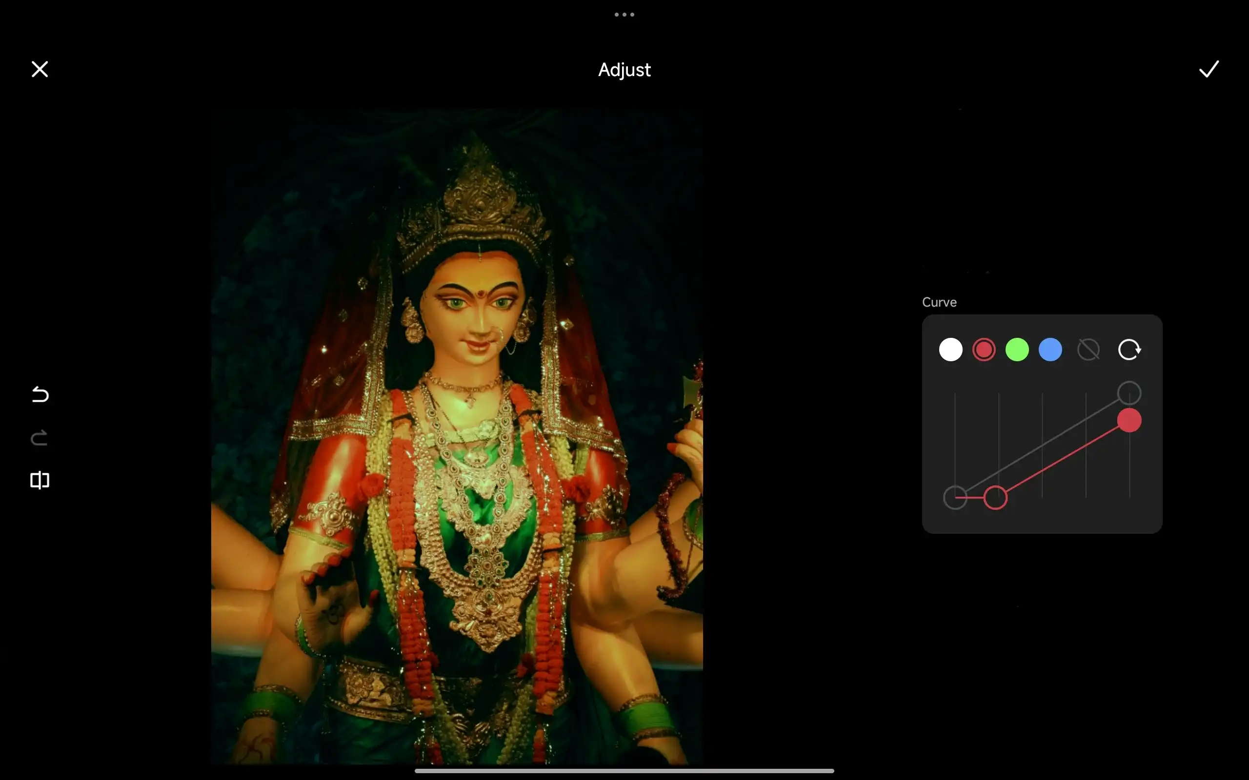
Task: Select the green curve channel
Action: point(1017,350)
